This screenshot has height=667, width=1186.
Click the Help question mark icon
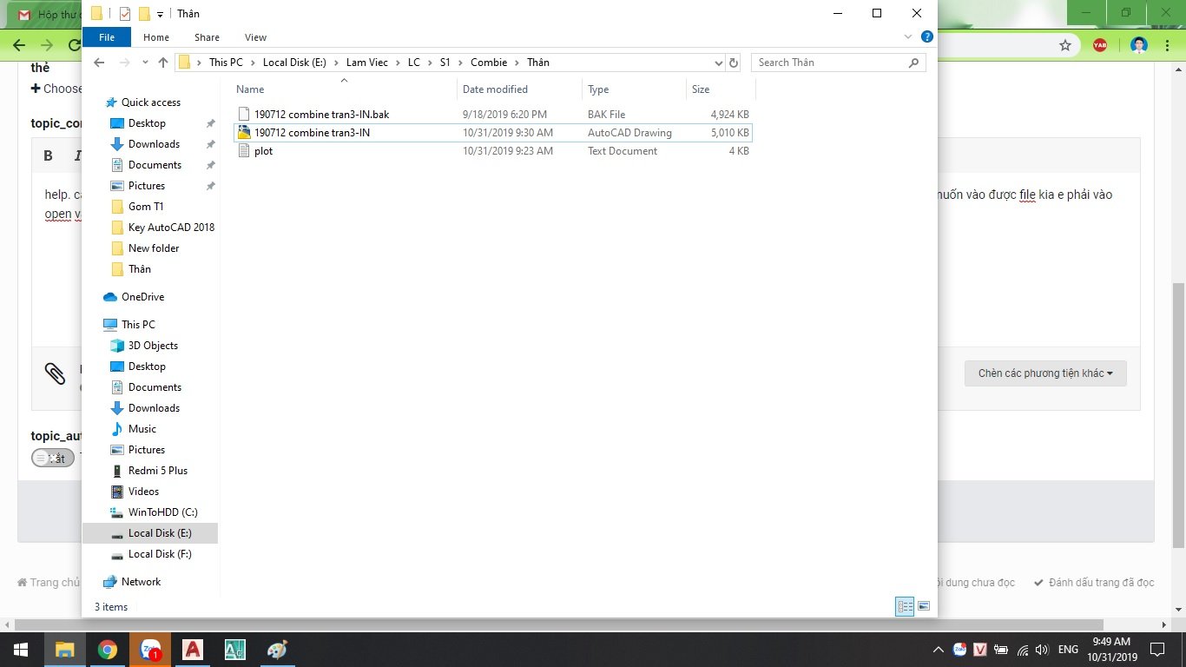pos(926,37)
